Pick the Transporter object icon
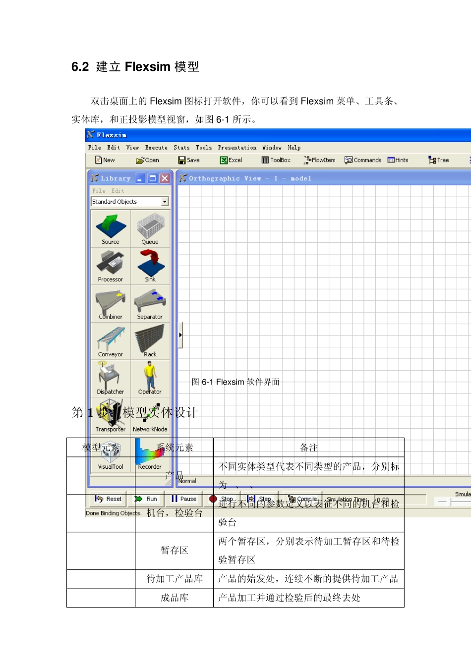Viewport: 471px width, 666px height. (111, 416)
